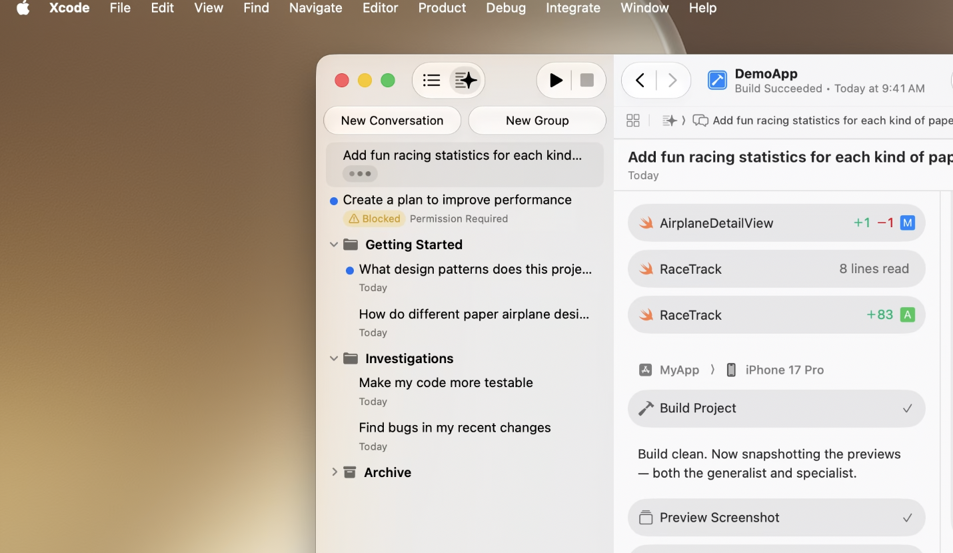Click the blue M modified badge
953x553 pixels.
907,223
